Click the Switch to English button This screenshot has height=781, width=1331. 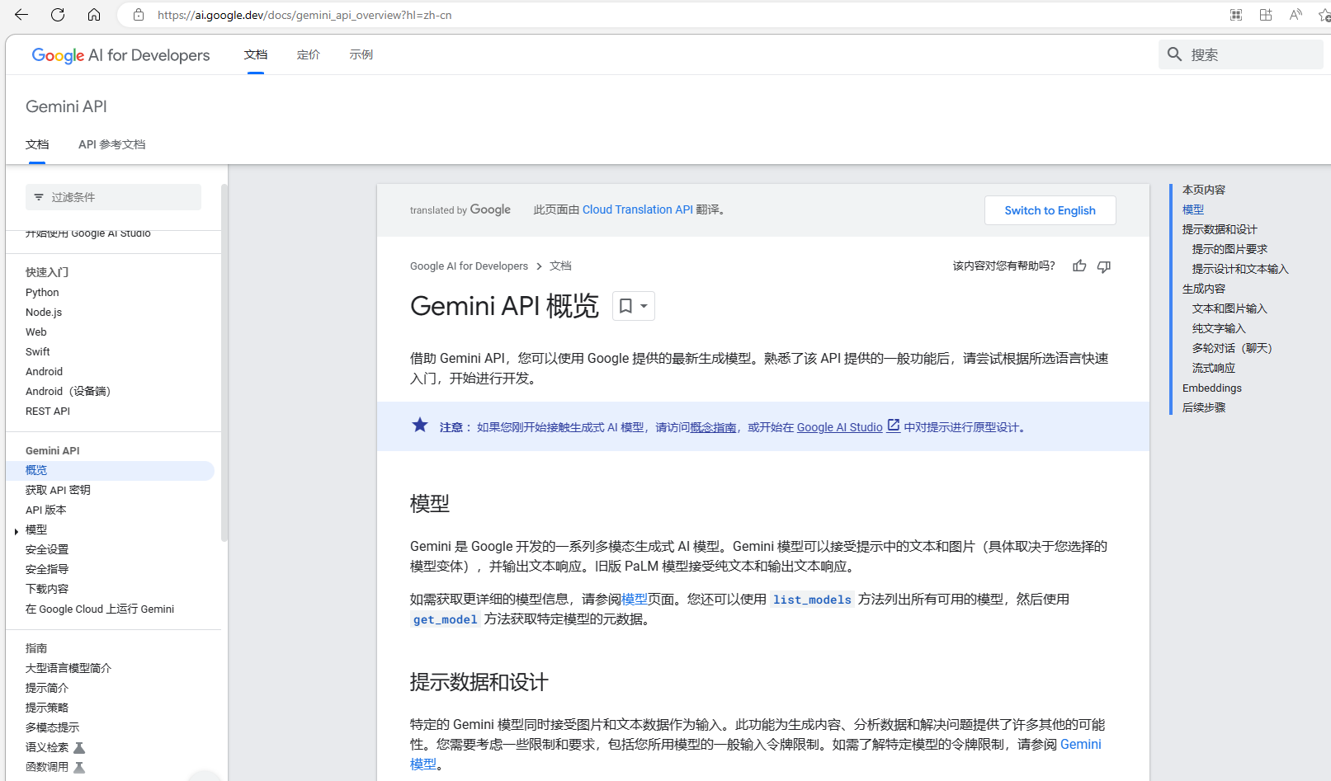click(x=1050, y=210)
